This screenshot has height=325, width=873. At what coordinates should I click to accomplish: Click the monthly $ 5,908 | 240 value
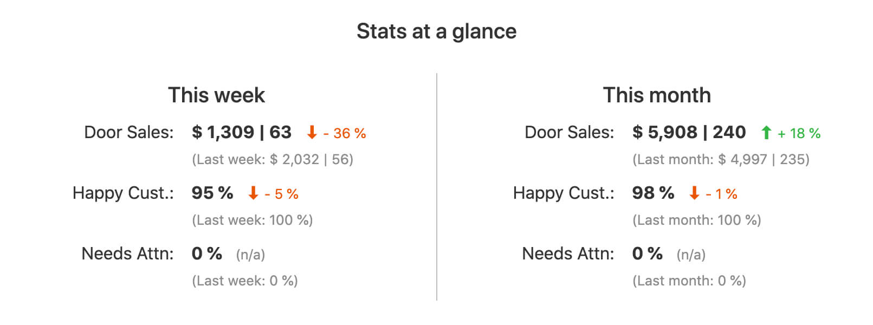click(689, 132)
